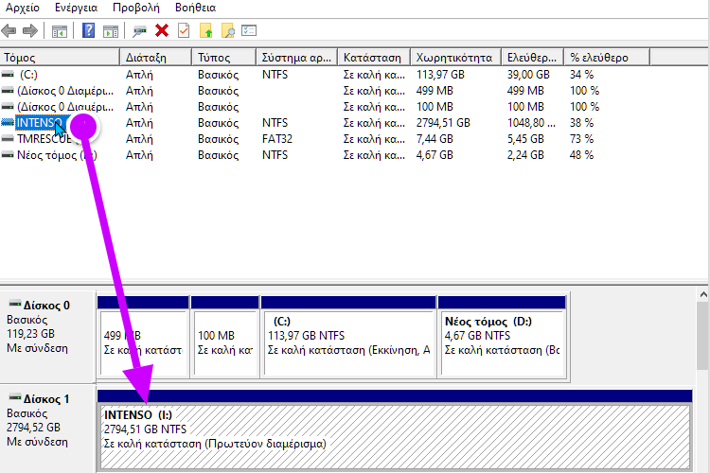Image resolution: width=710 pixels, height=473 pixels.
Task: Open the Προβολή menu
Action: point(135,8)
